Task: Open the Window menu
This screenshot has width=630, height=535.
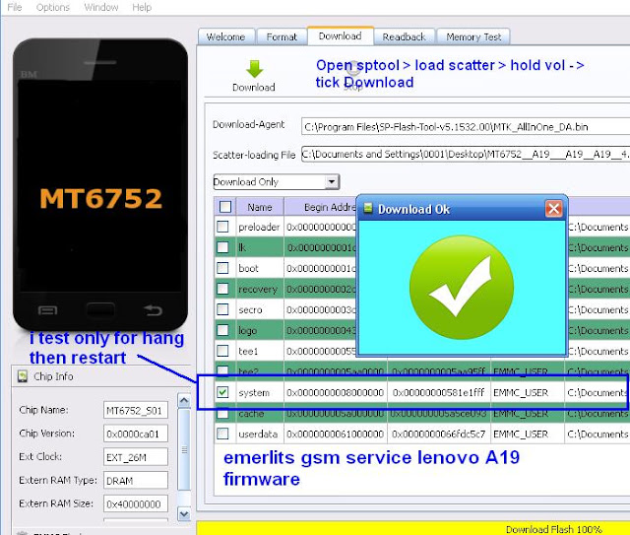Action: pyautogui.click(x=100, y=7)
